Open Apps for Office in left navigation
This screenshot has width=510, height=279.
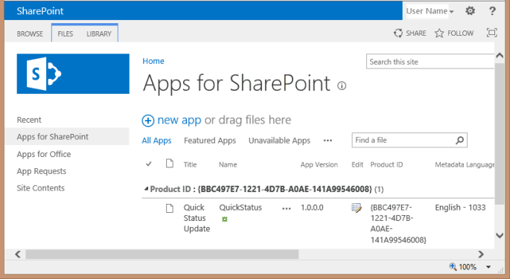[x=44, y=154]
